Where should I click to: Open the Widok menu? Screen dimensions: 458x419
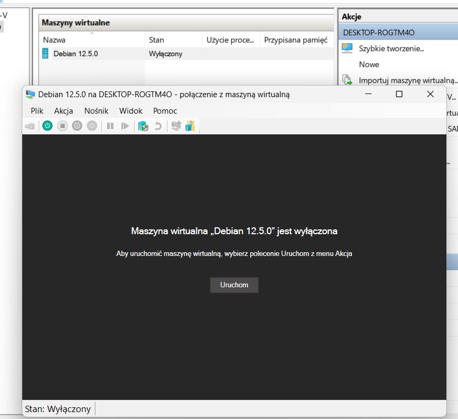(x=130, y=111)
